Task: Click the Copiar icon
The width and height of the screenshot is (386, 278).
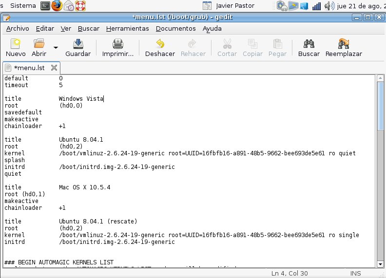Action: coord(252,44)
